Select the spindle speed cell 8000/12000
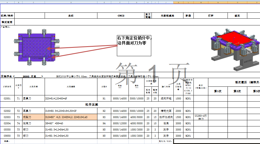This screenshot has height=144, width=260. click(x=120, y=123)
